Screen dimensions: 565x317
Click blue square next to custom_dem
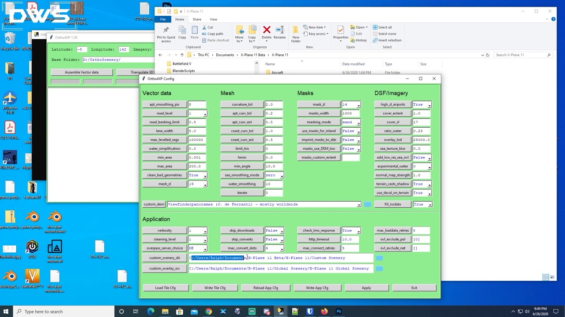pos(368,204)
